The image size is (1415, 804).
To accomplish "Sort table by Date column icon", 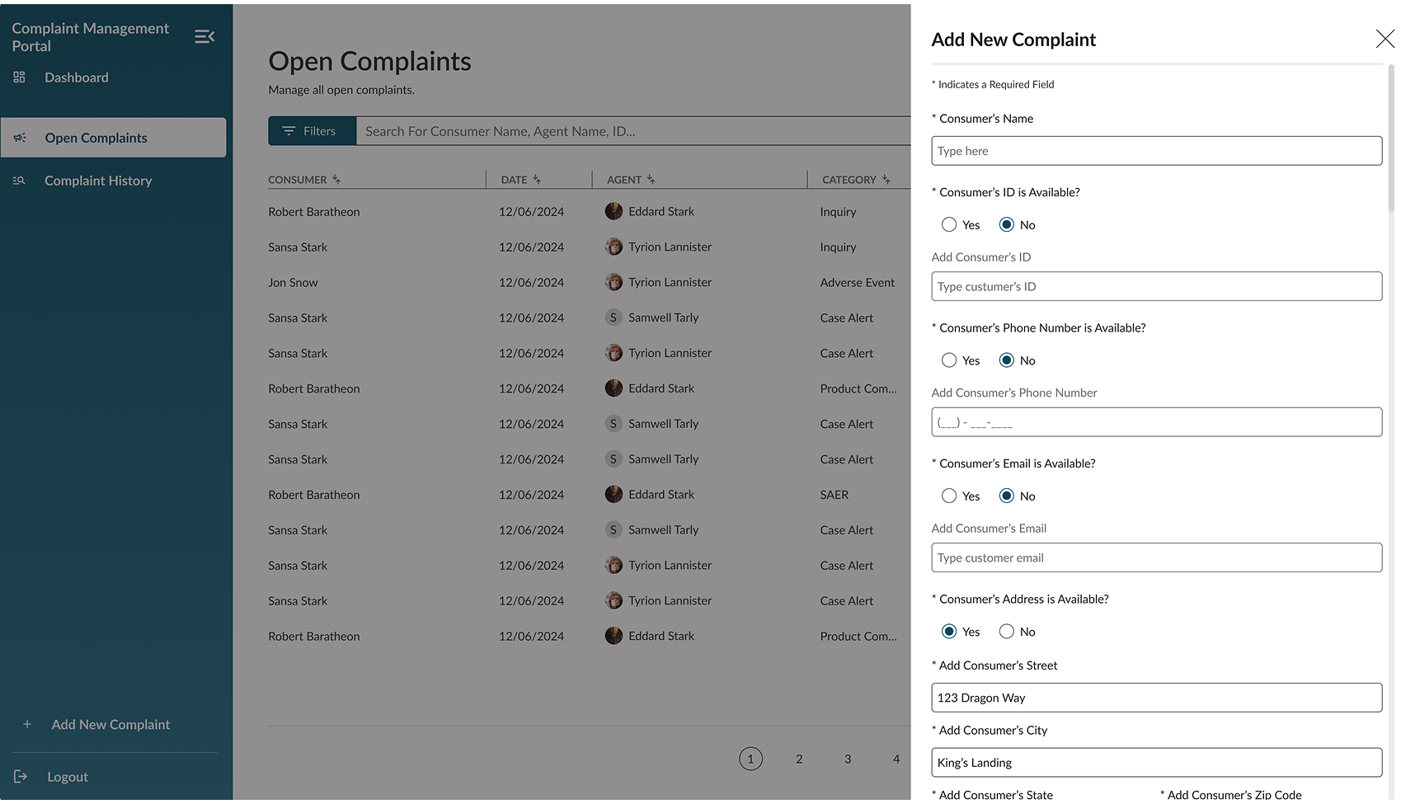I will point(537,180).
